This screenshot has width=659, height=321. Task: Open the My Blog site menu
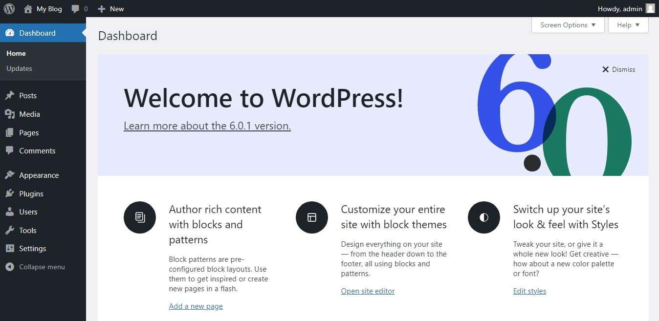pyautogui.click(x=43, y=9)
